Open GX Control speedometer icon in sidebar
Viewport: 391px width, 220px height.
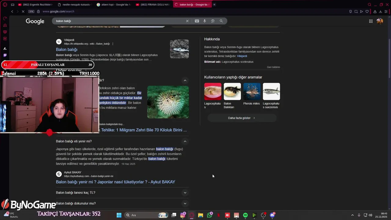pos(5,18)
